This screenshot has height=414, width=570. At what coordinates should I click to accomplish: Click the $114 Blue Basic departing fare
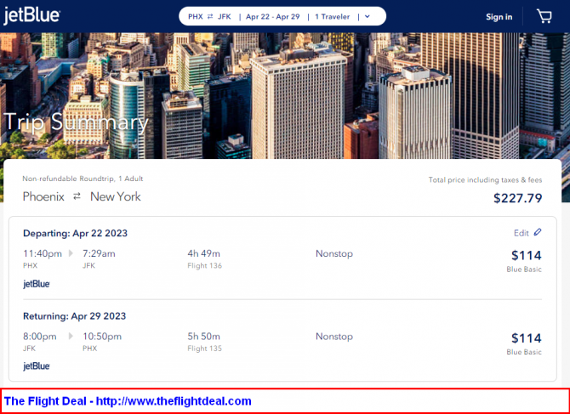click(x=524, y=261)
